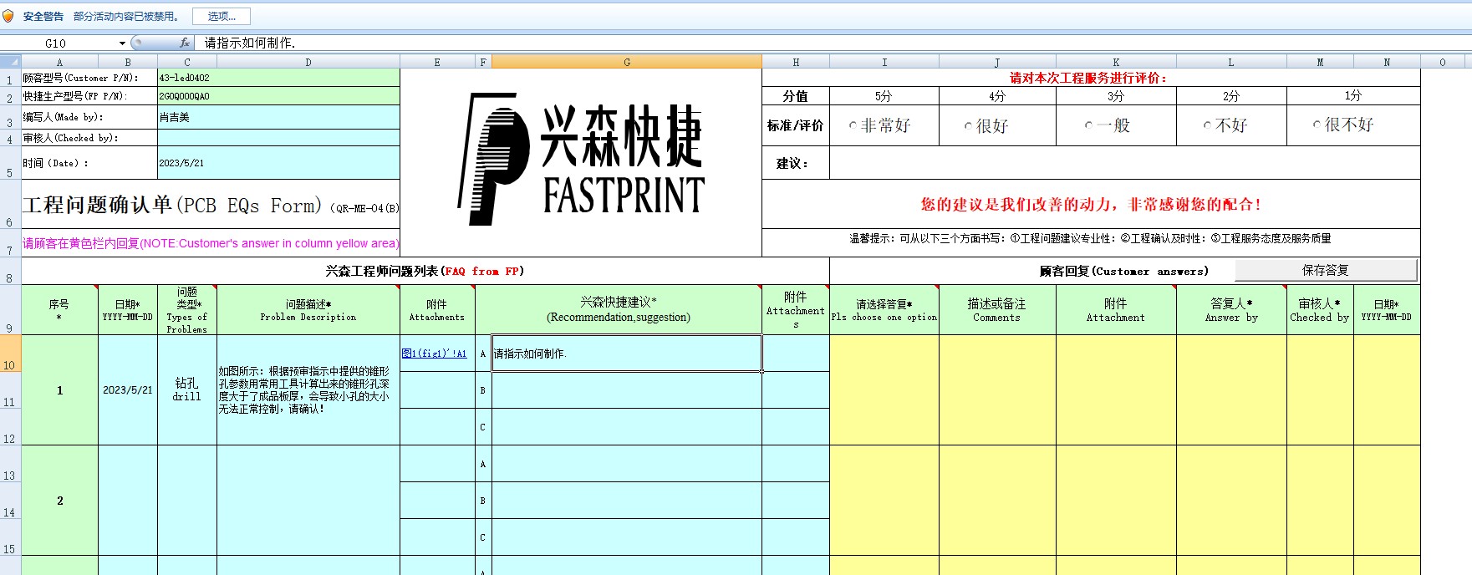The width and height of the screenshot is (1472, 575).
Task: Click the 1分 score cell
Action: click(1353, 96)
